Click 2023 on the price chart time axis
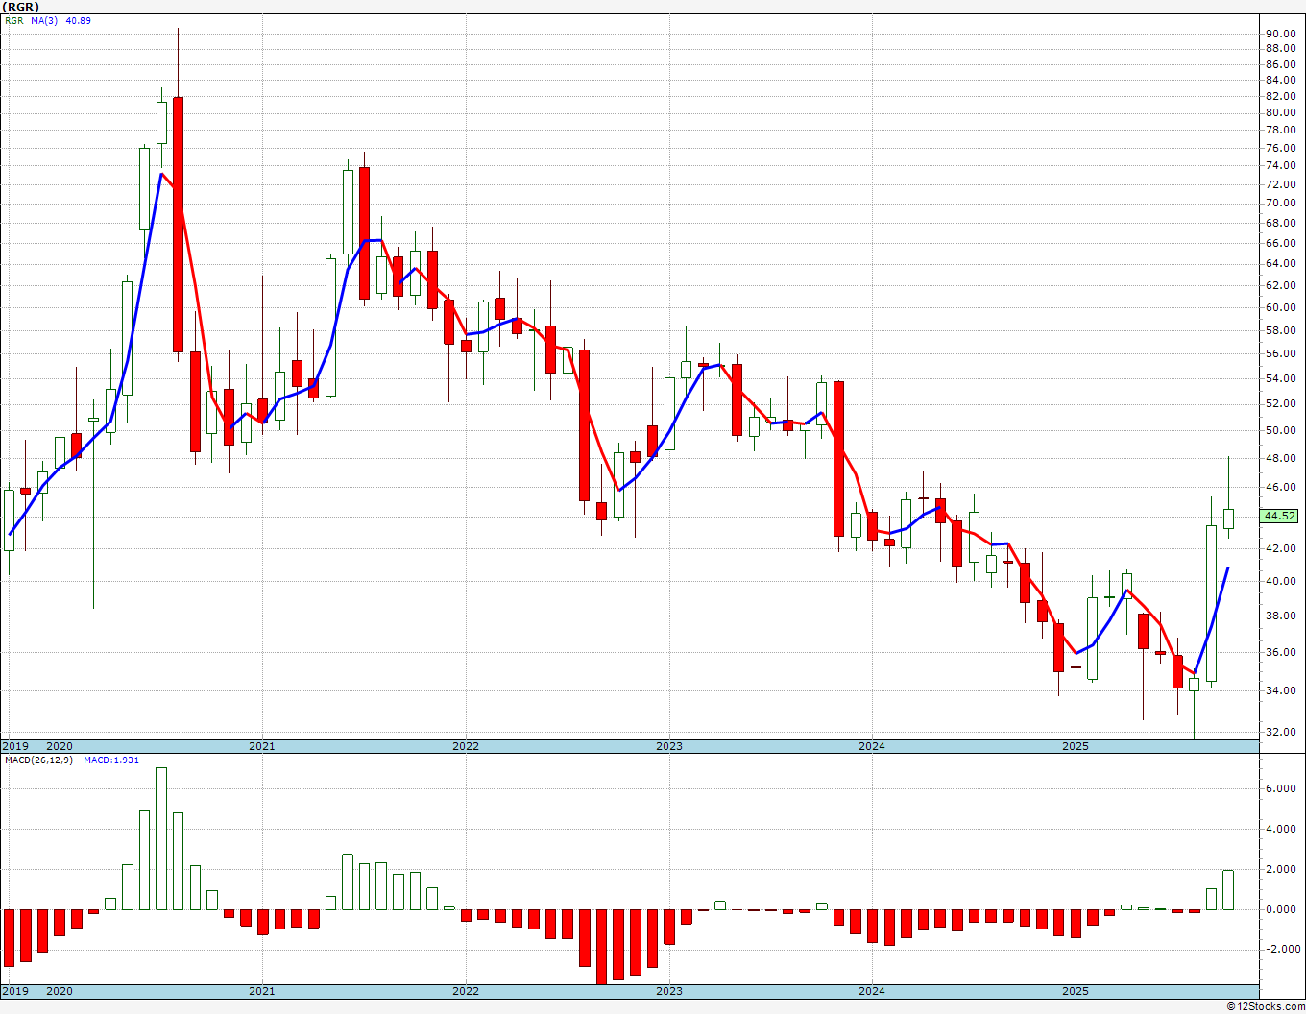Screen dimensions: 1306x1014 [x=669, y=746]
